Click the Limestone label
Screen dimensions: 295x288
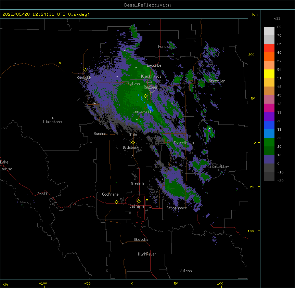(52, 122)
